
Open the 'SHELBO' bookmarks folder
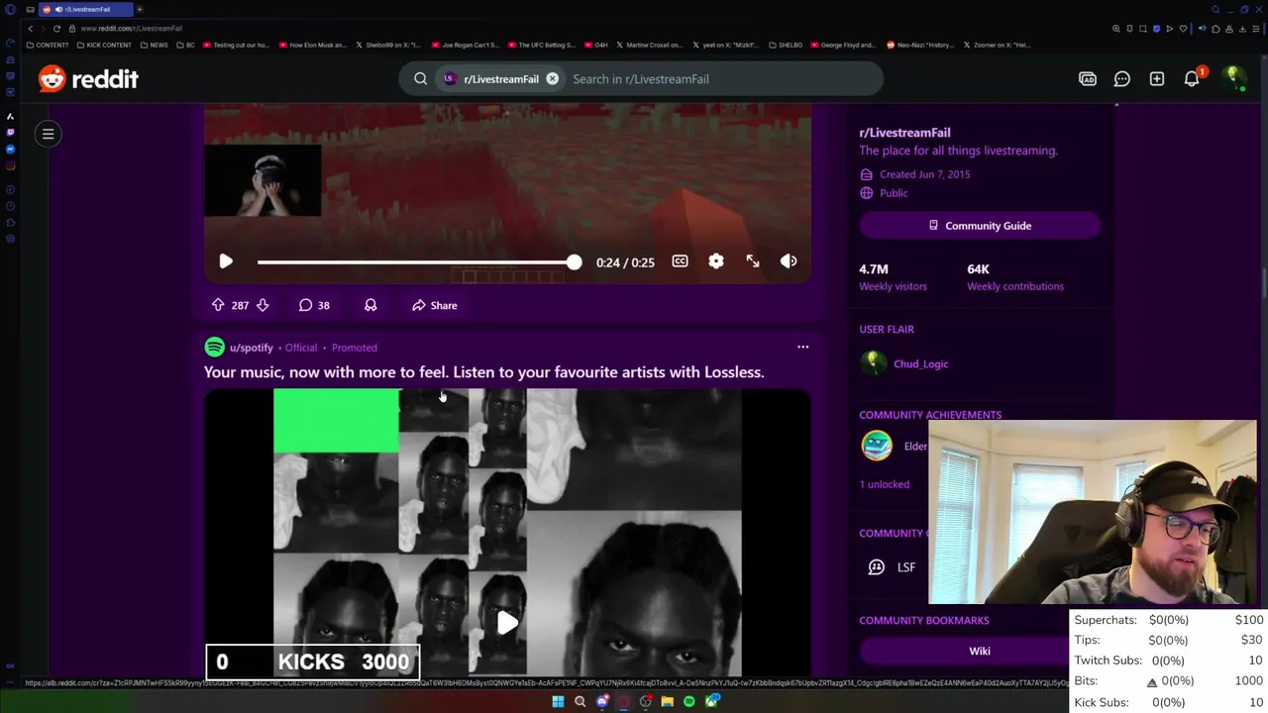pos(786,45)
